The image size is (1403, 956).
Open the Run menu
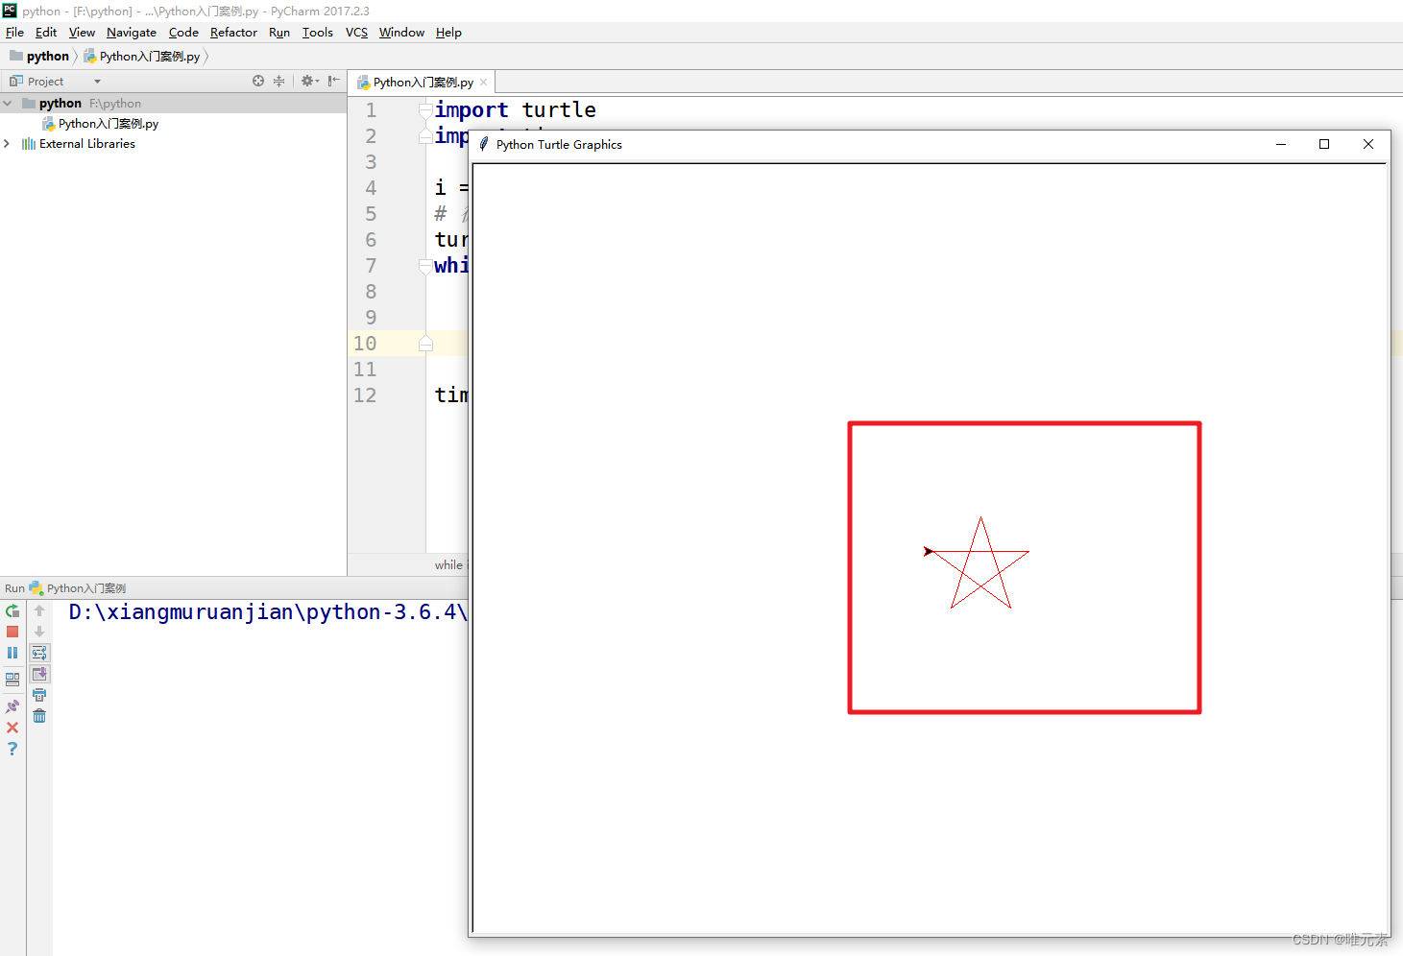(279, 32)
